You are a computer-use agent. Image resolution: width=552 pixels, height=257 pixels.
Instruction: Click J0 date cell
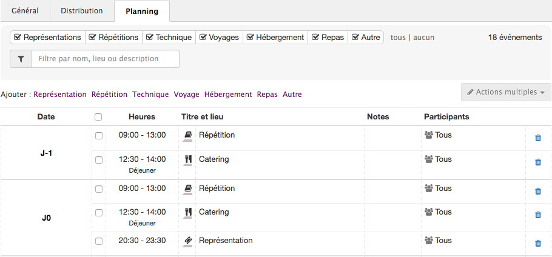click(x=47, y=218)
